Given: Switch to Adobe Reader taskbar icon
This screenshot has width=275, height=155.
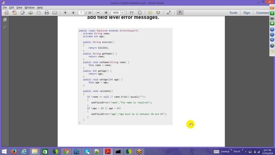Looking at the screenshot, I should tap(108, 152).
